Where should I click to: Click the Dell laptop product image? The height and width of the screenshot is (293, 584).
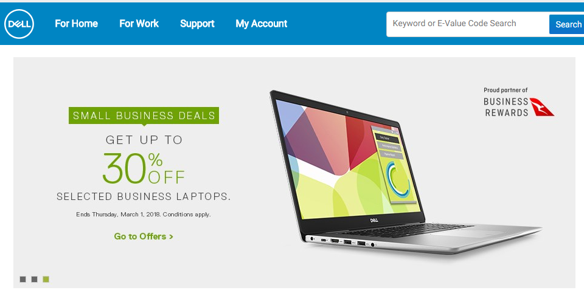click(x=405, y=172)
